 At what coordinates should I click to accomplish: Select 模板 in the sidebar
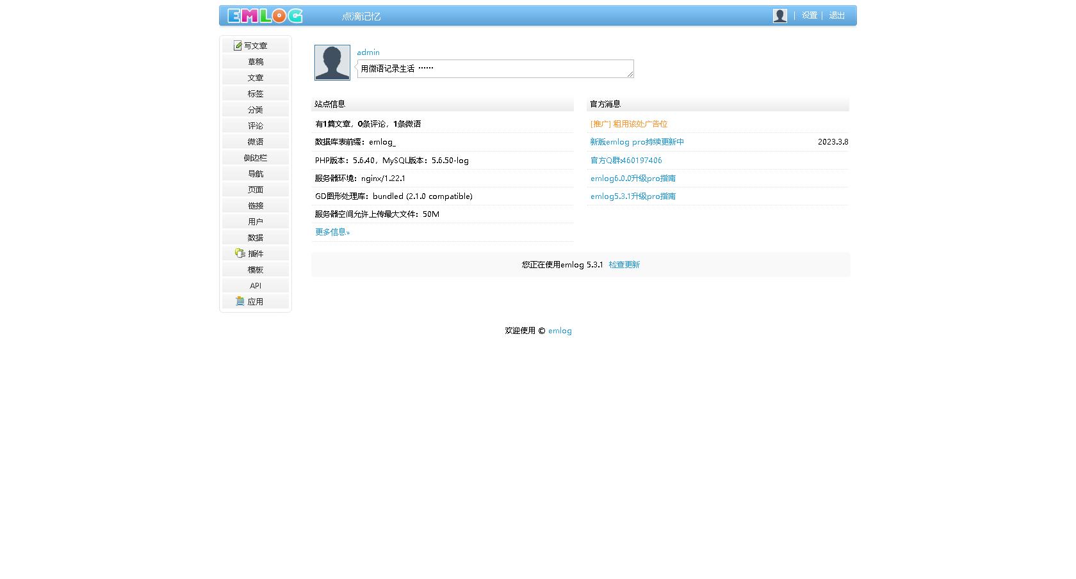pyautogui.click(x=255, y=269)
